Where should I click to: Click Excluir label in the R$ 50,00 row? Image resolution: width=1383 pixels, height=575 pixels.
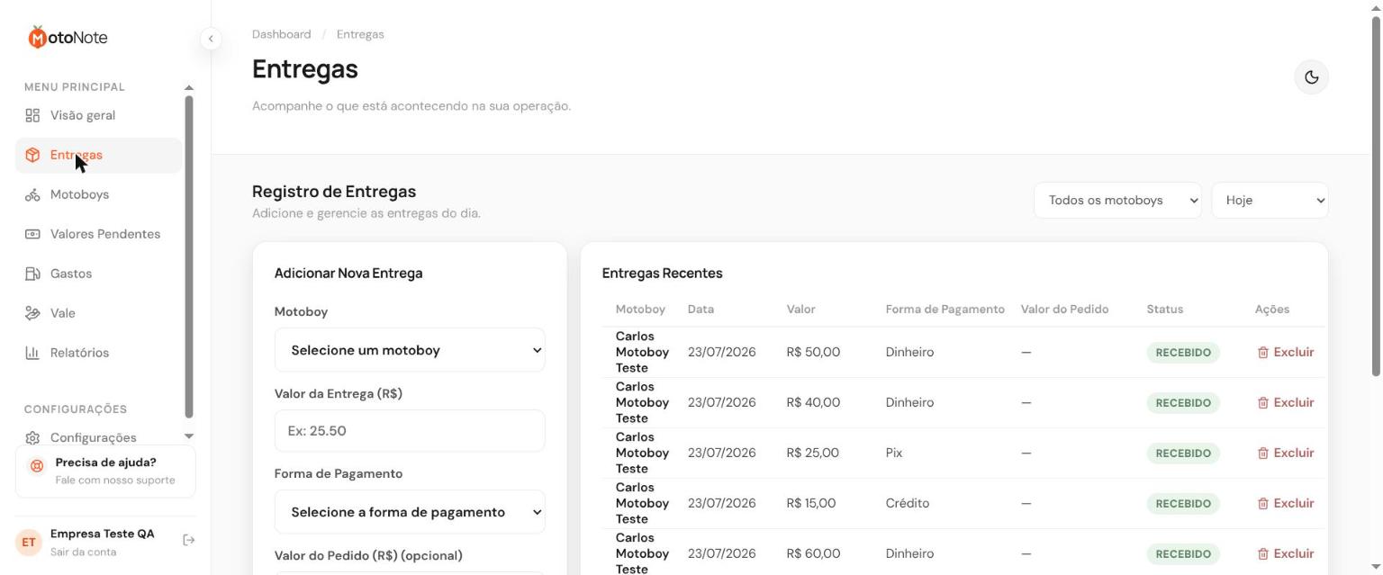[x=1294, y=352]
